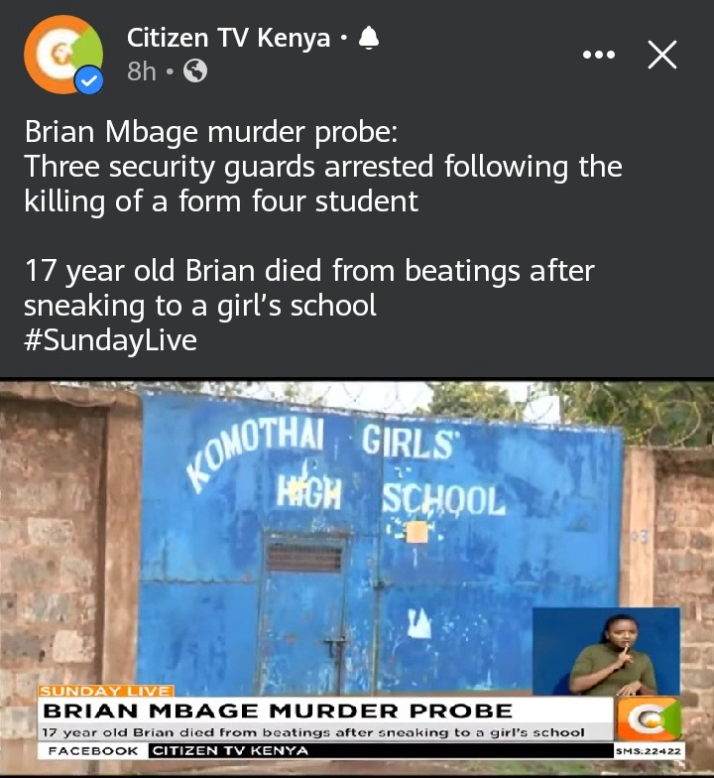
Task: Click the SMS:22422 label
Action: click(649, 751)
